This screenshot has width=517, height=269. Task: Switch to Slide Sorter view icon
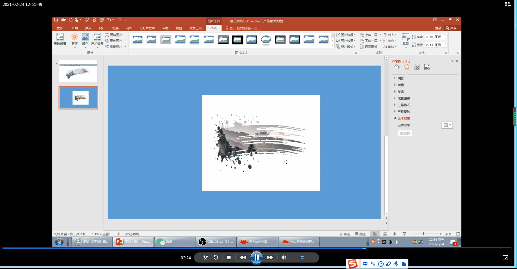pyautogui.click(x=385, y=234)
